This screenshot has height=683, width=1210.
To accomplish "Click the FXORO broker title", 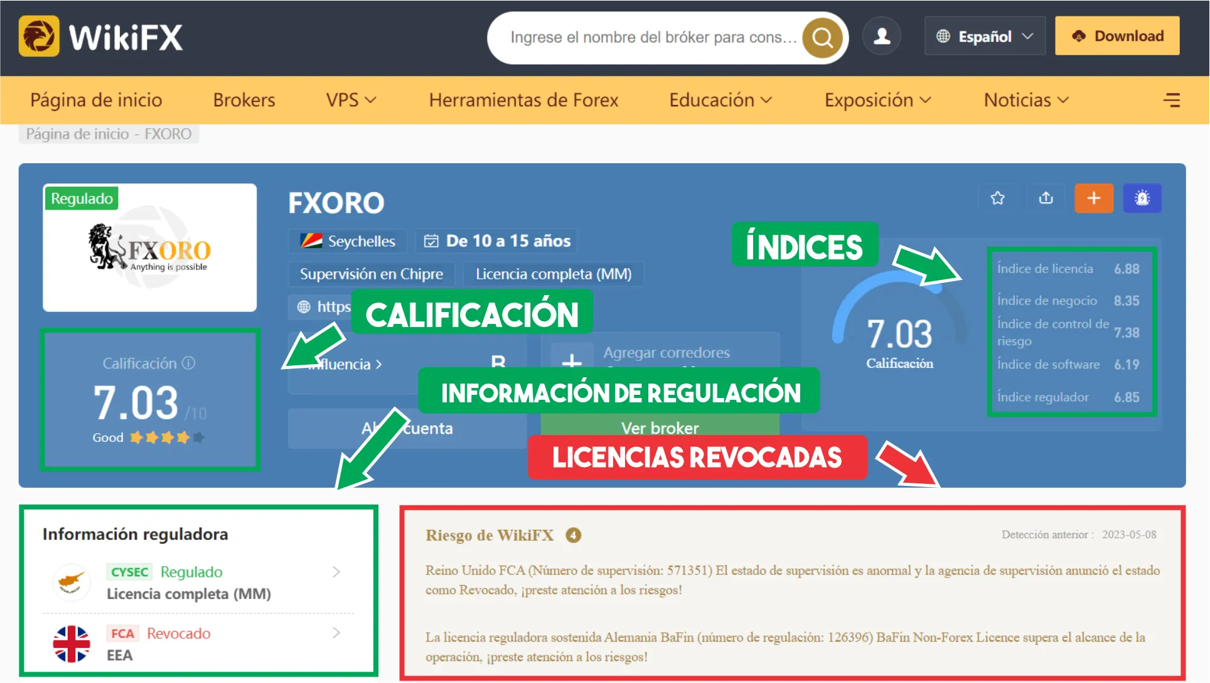I will tap(336, 203).
